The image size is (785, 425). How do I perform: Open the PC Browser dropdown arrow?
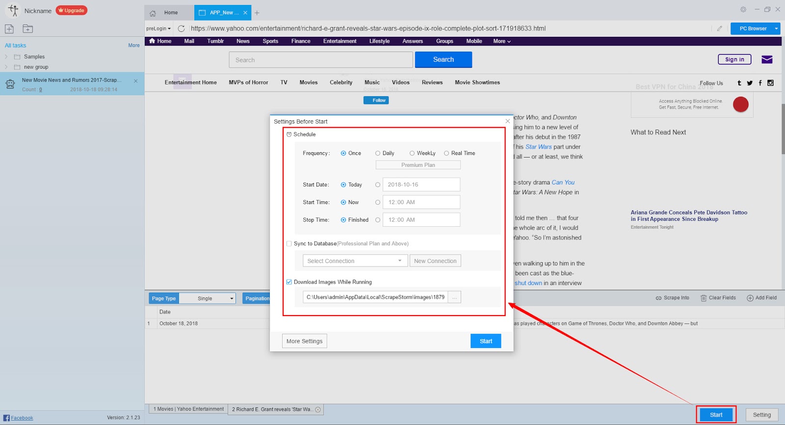(x=776, y=28)
